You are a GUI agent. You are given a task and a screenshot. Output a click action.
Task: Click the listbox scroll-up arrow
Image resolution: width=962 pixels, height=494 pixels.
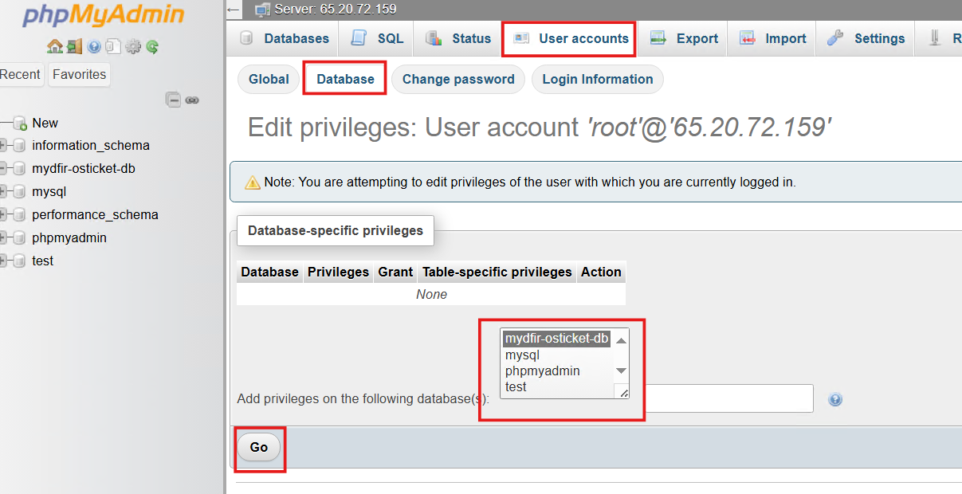621,340
